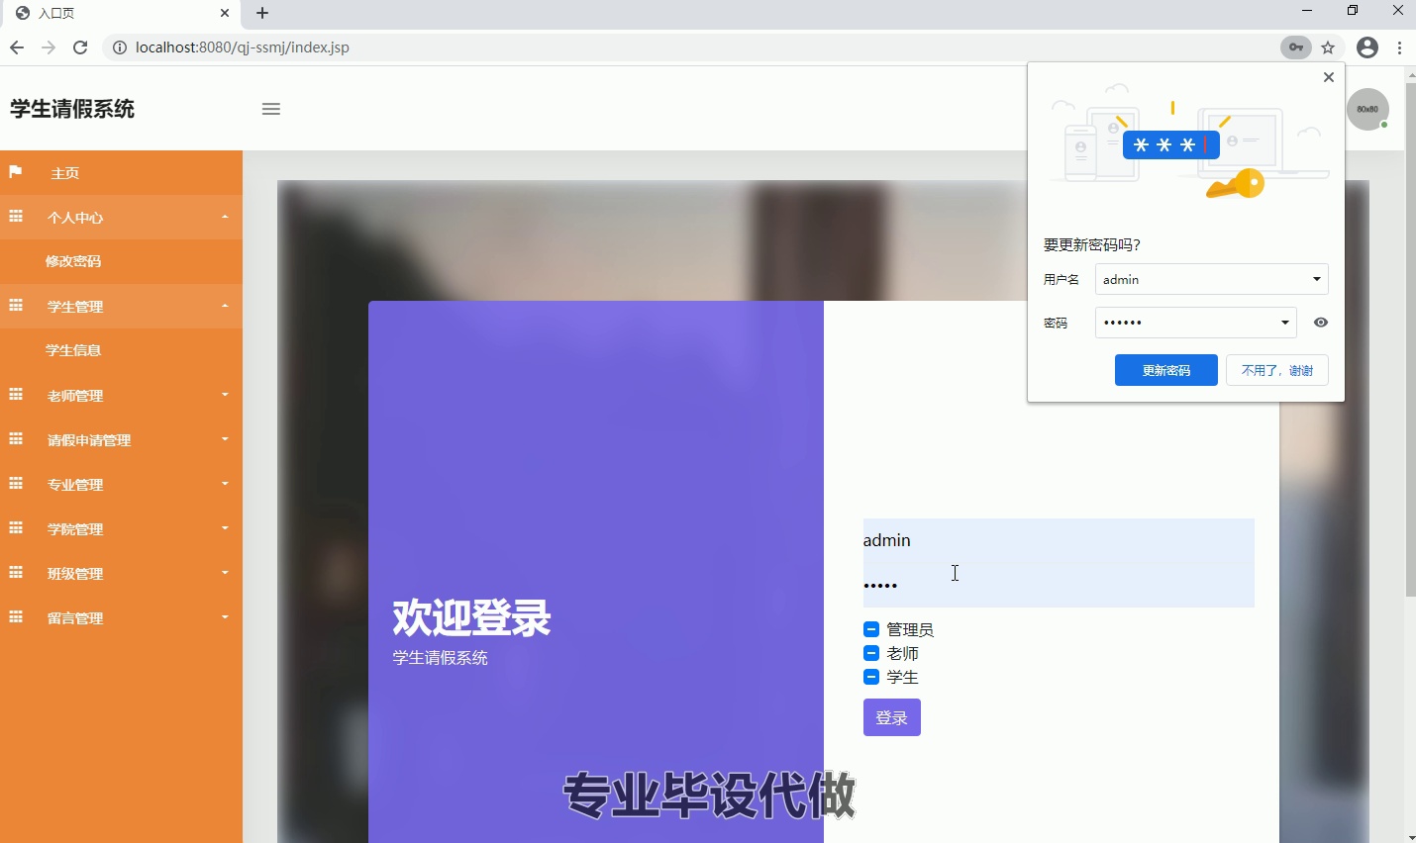Image resolution: width=1416 pixels, height=843 pixels.
Task: Open the Chrome three-dot menu
Action: [x=1400, y=47]
